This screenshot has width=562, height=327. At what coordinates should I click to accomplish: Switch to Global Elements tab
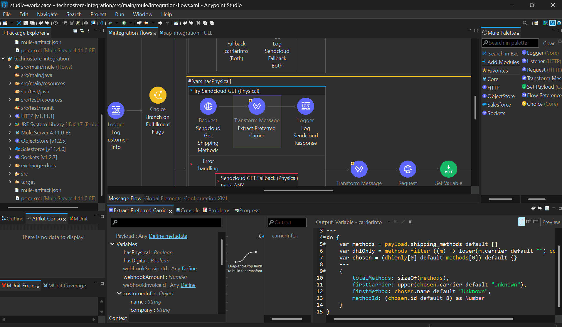(x=163, y=198)
